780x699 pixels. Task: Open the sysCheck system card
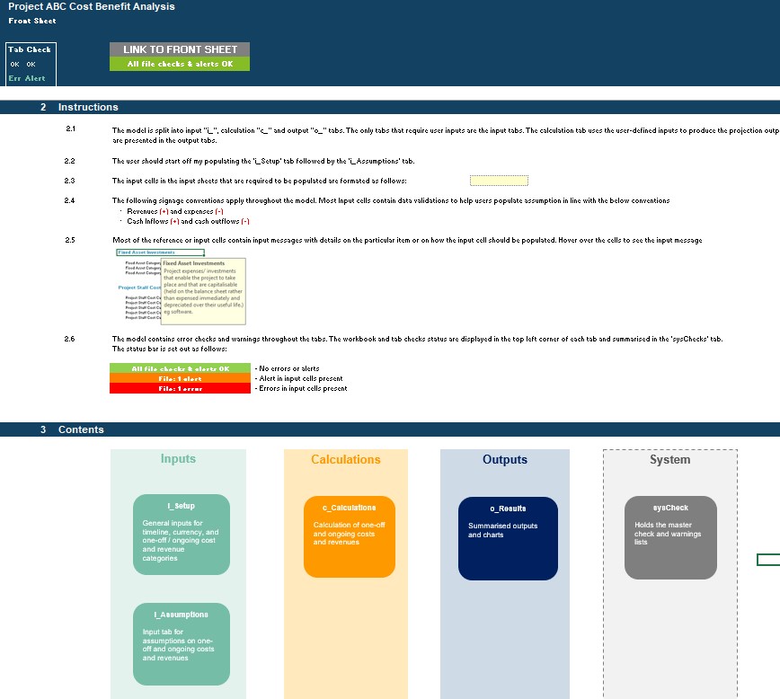tap(670, 537)
